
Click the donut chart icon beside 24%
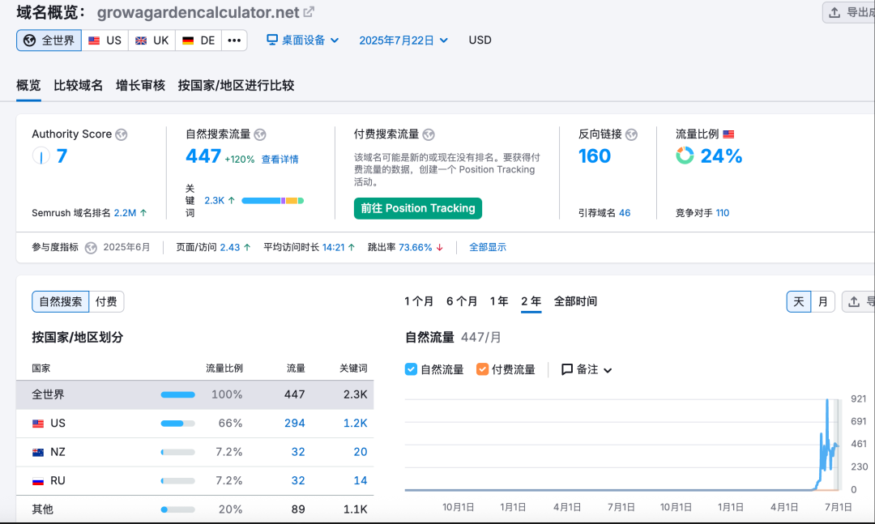point(685,155)
